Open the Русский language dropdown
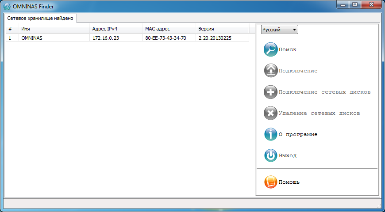The image size is (385, 212). coord(279,30)
